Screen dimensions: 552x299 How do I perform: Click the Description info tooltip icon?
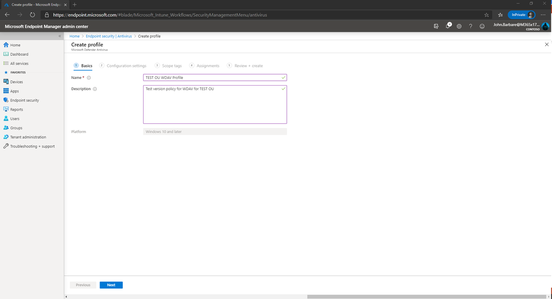94,89
